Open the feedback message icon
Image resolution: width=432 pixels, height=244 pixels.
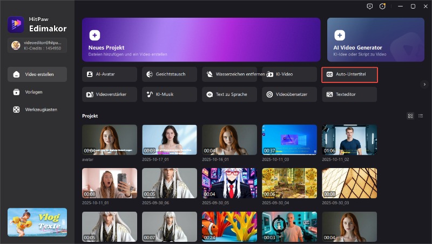(x=370, y=6)
